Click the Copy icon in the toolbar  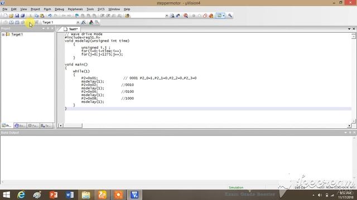(x=36, y=16)
